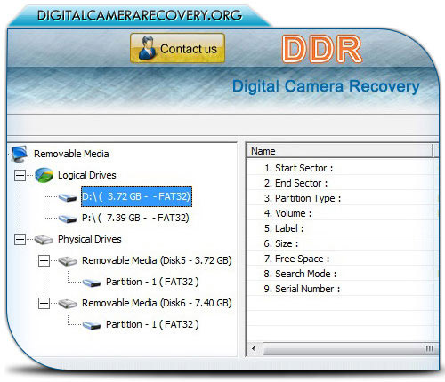Click the horizontal scrollbar left arrow

coord(254,348)
